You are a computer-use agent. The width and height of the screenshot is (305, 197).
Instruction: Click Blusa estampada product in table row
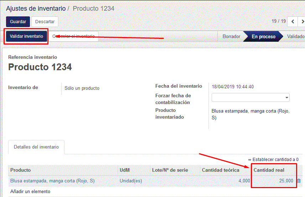coord(52,181)
